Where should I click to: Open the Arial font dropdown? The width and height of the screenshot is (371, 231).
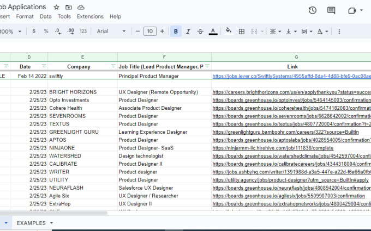tap(111, 32)
